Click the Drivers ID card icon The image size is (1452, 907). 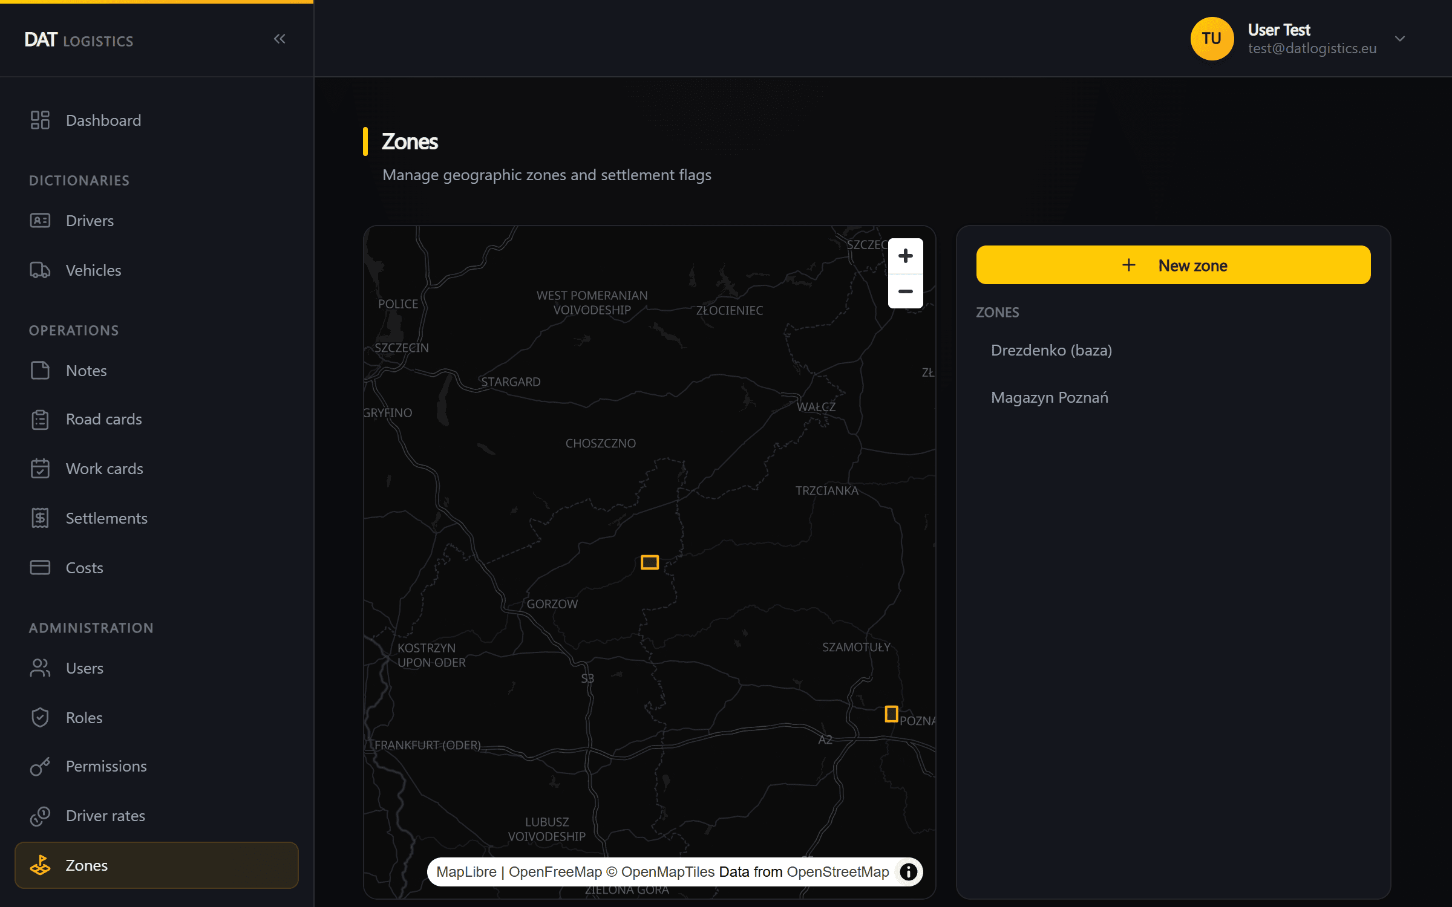point(40,220)
